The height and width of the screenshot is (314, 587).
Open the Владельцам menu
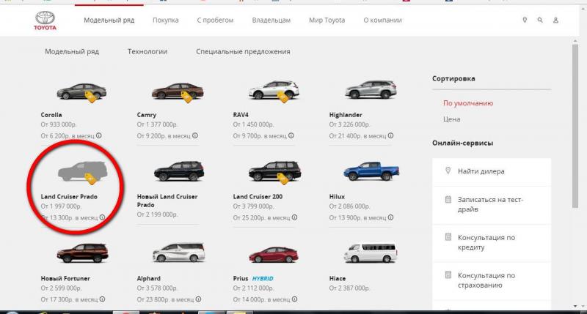point(271,20)
